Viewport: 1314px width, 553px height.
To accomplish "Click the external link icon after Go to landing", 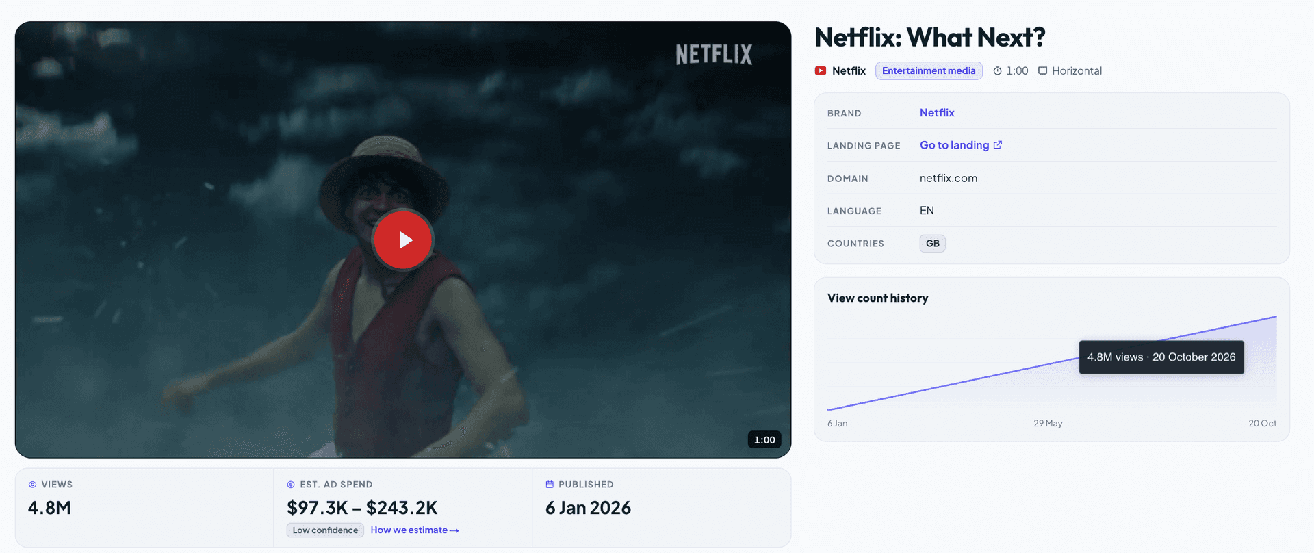I will pos(998,145).
